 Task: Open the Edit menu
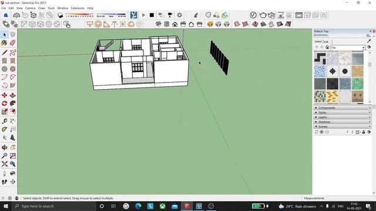[11, 8]
